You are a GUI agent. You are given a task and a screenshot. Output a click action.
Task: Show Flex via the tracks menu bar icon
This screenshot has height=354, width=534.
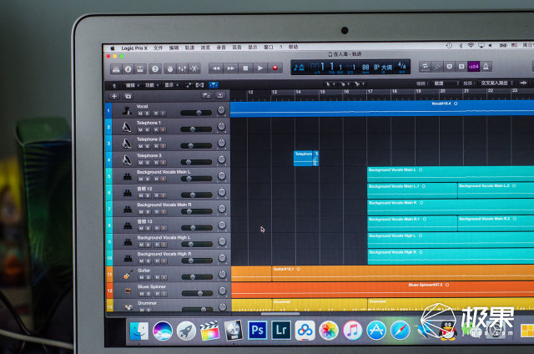point(199,85)
